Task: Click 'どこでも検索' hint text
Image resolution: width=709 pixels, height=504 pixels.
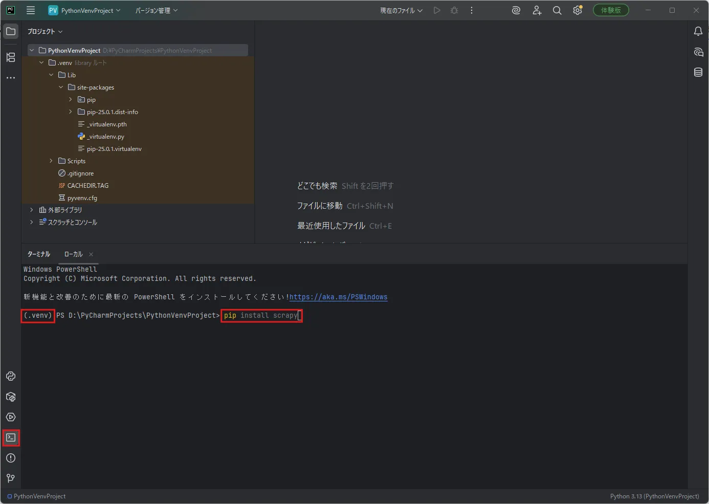Action: [x=317, y=186]
